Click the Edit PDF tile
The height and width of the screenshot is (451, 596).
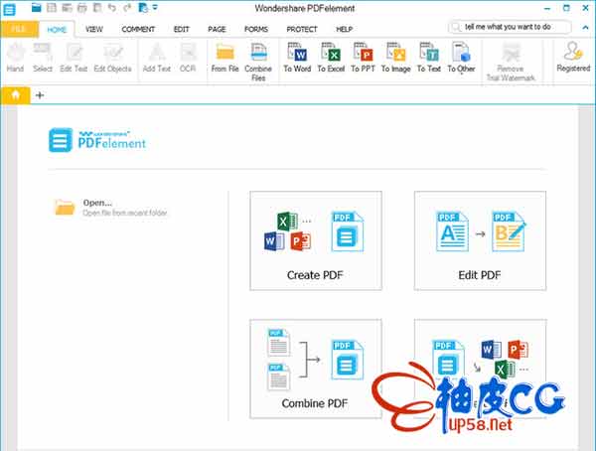(x=480, y=240)
